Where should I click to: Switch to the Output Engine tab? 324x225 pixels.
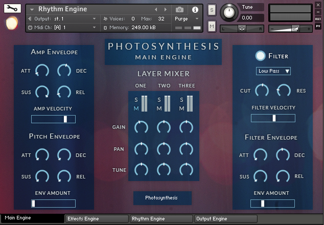pyautogui.click(x=226, y=219)
